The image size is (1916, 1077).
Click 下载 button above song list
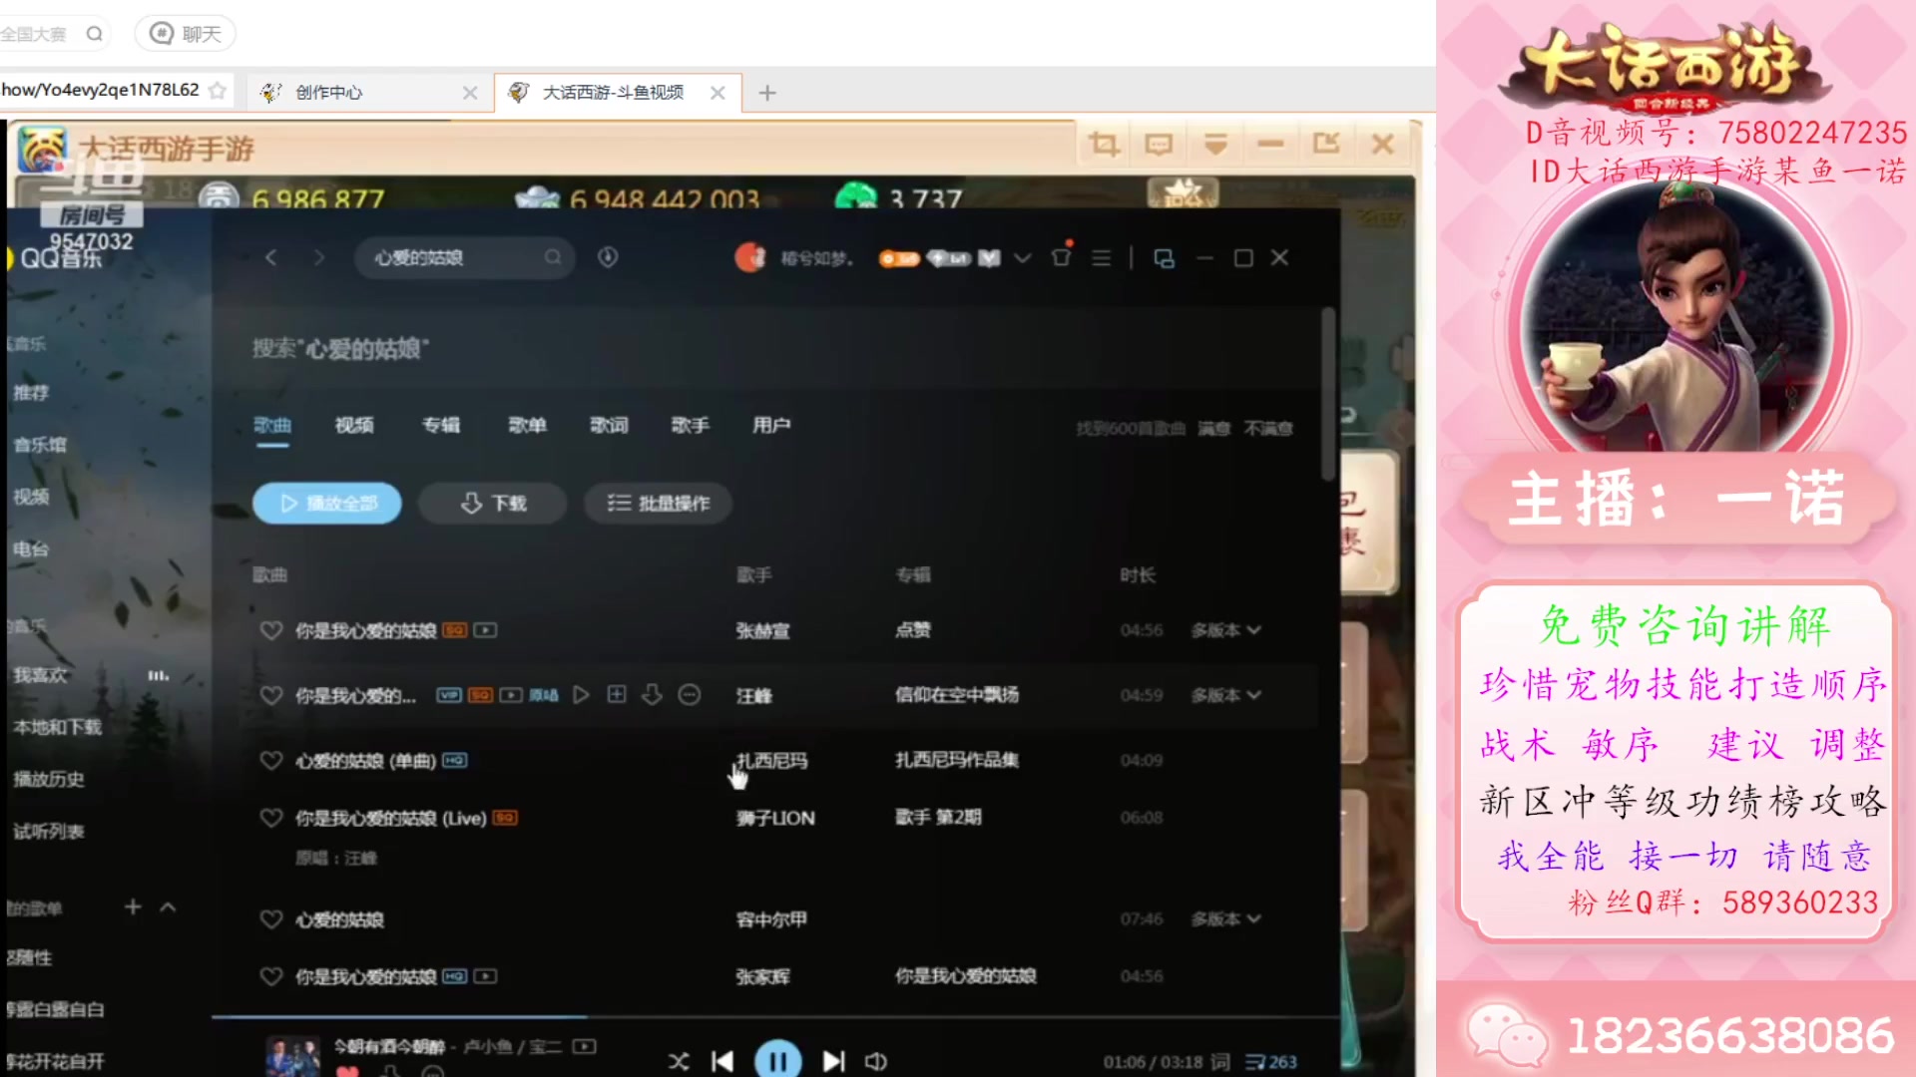[x=493, y=504]
